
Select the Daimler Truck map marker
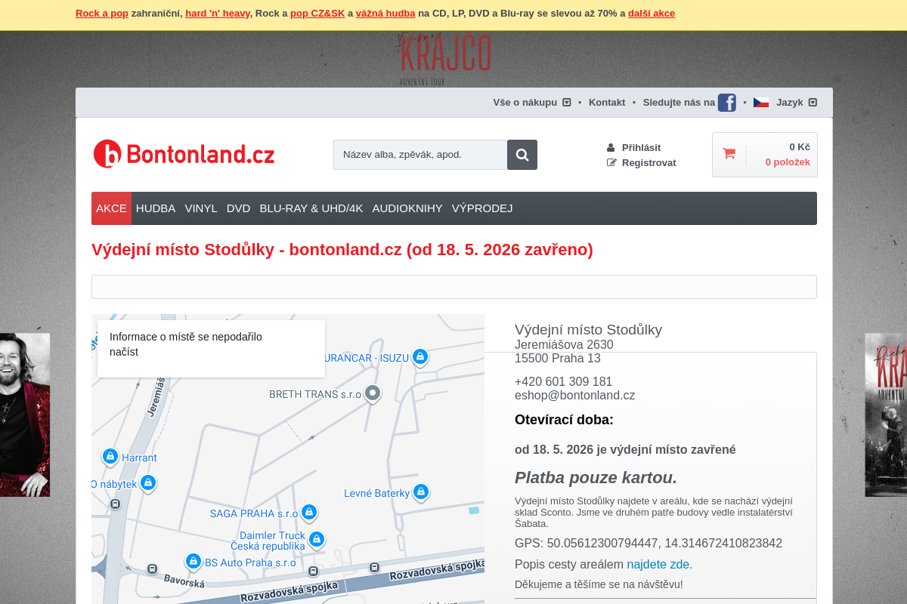point(317,539)
